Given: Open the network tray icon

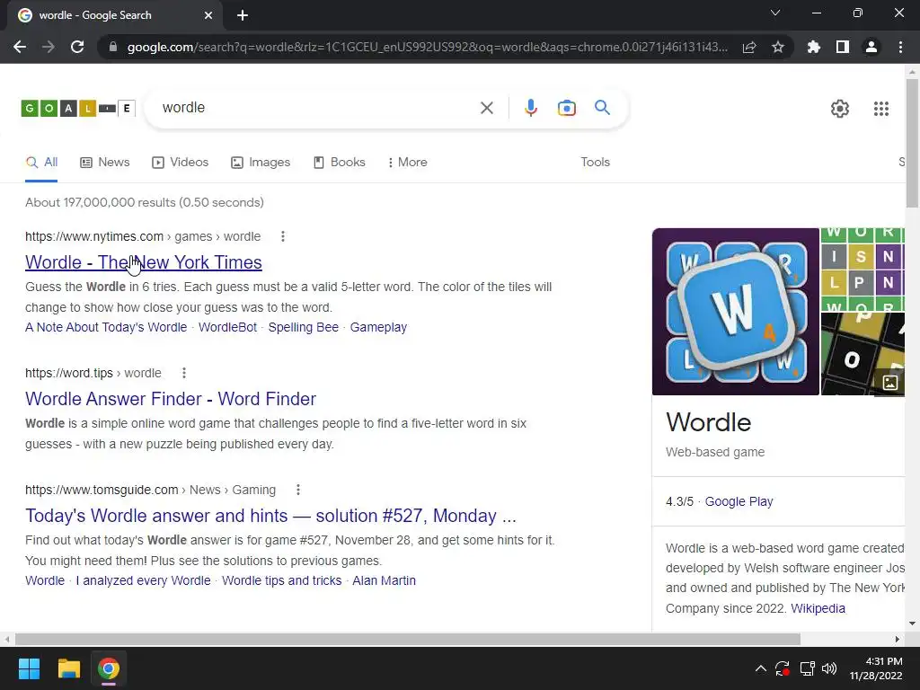Looking at the screenshot, I should point(807,668).
